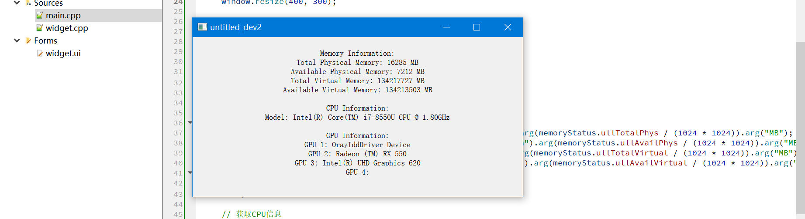Screen dimensions: 805x219
Task: Click 'Total Physical Memory: 16285 MB' text
Action: pos(357,62)
